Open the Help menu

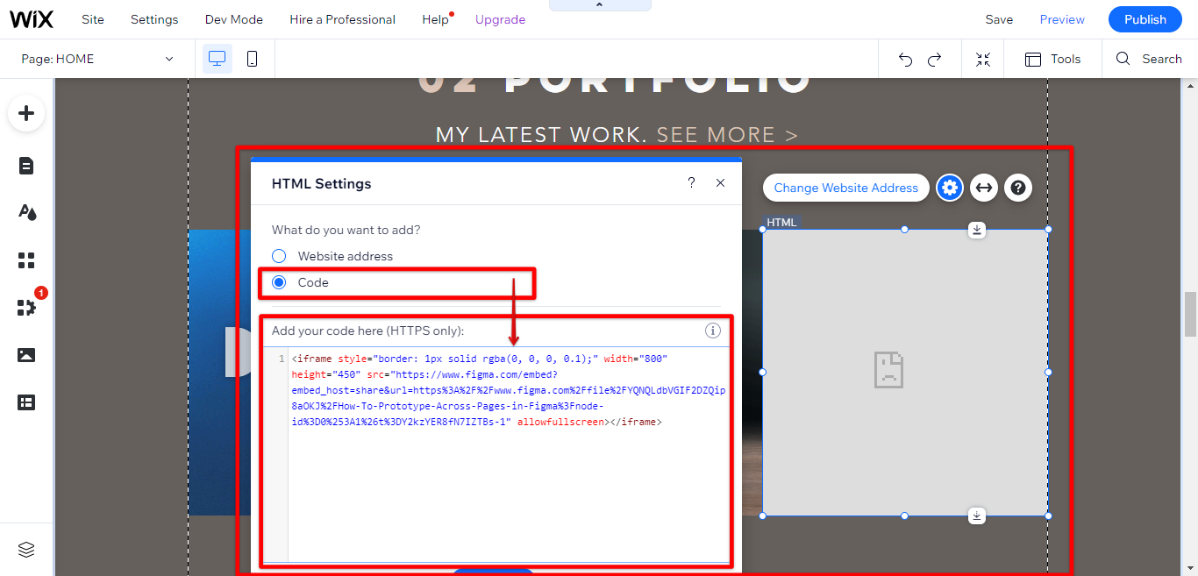435,19
